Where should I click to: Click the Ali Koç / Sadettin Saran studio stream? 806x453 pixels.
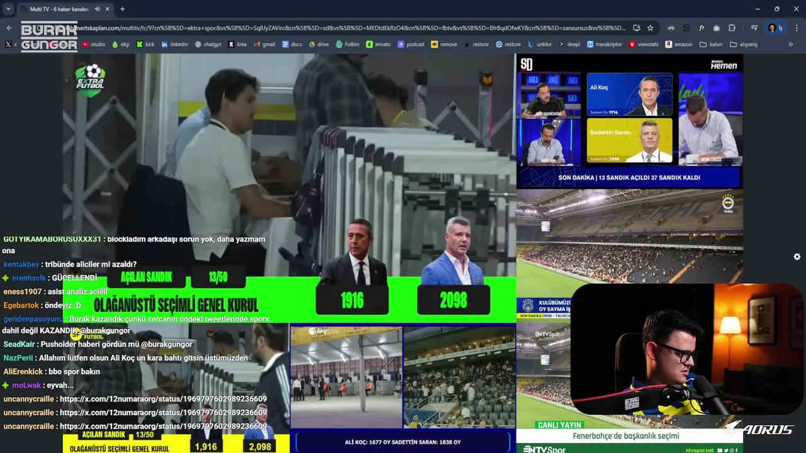pyautogui.click(x=630, y=121)
